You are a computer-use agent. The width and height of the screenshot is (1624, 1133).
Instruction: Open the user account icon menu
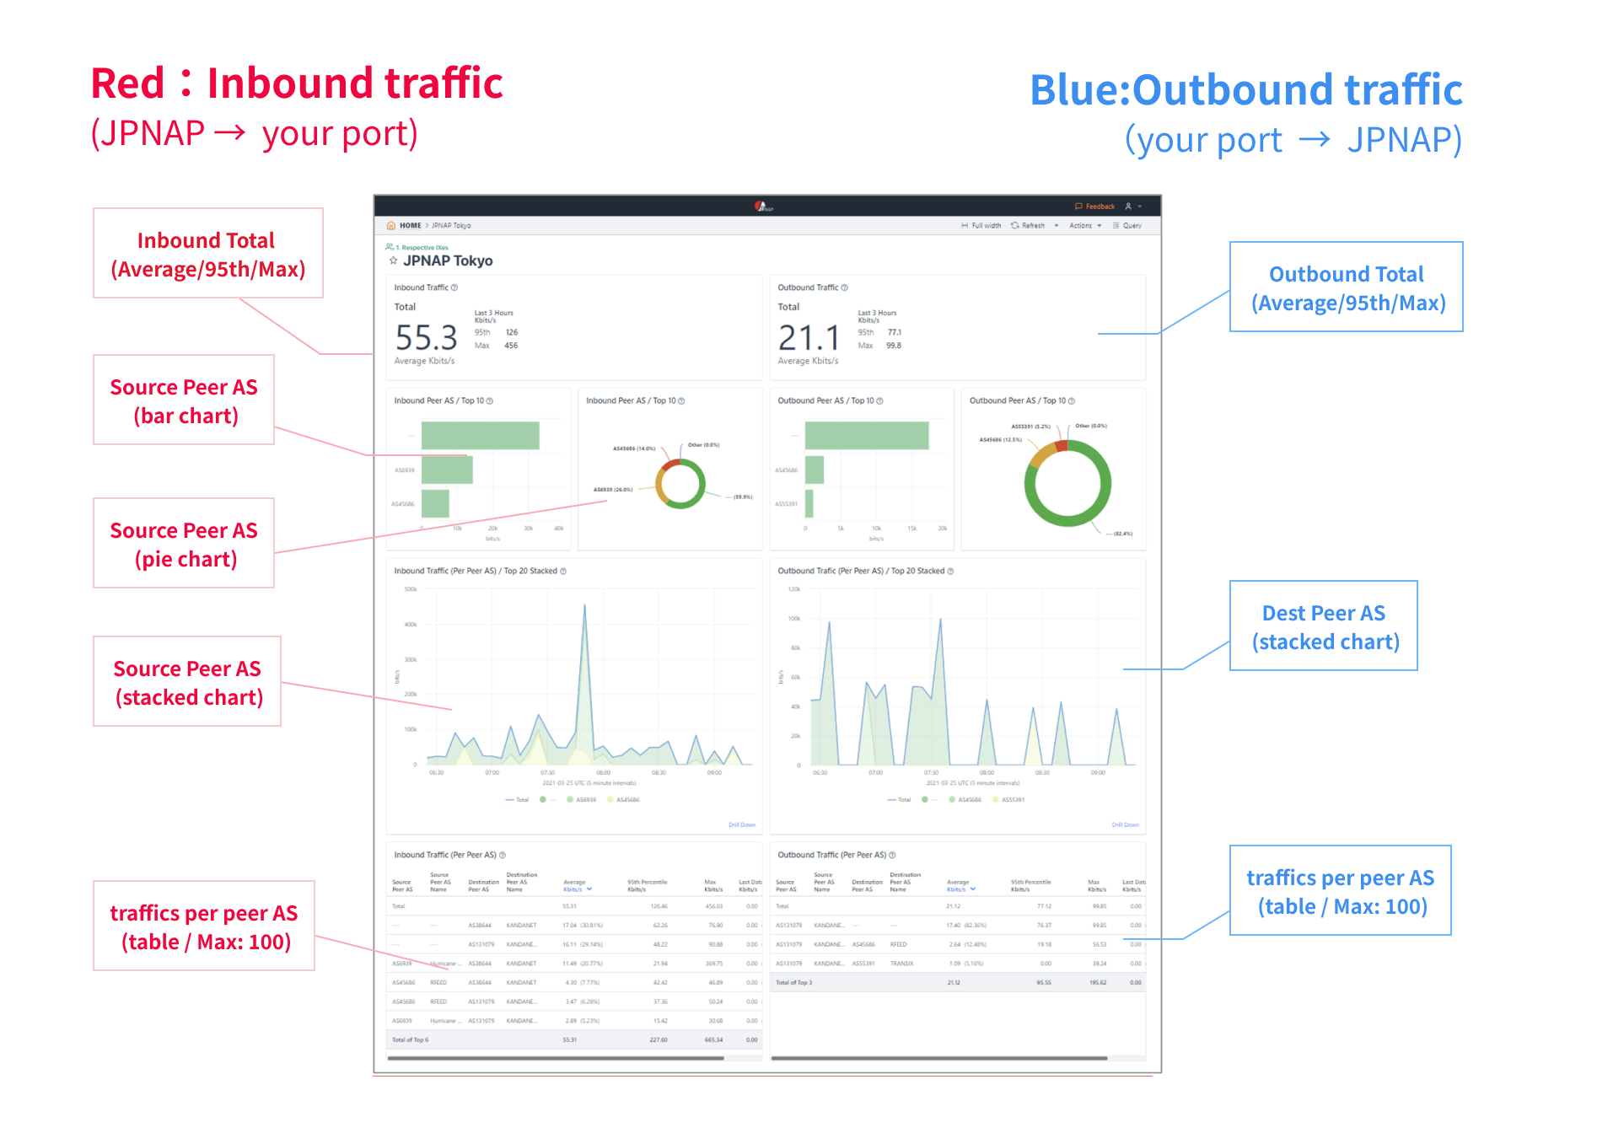[1128, 207]
